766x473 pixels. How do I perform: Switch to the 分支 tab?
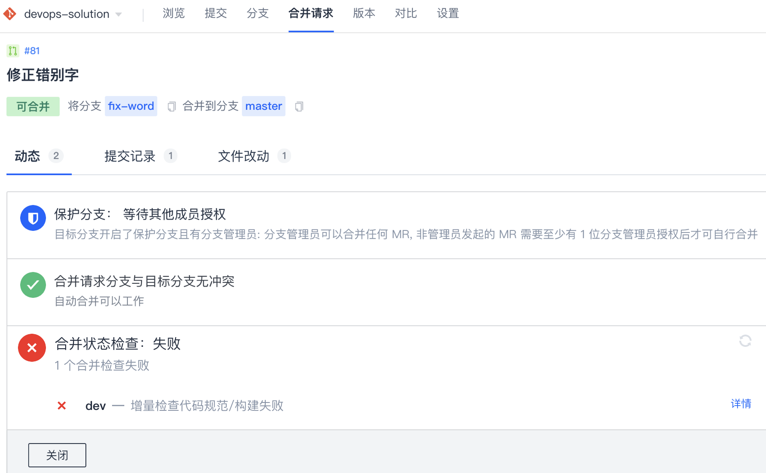[258, 14]
